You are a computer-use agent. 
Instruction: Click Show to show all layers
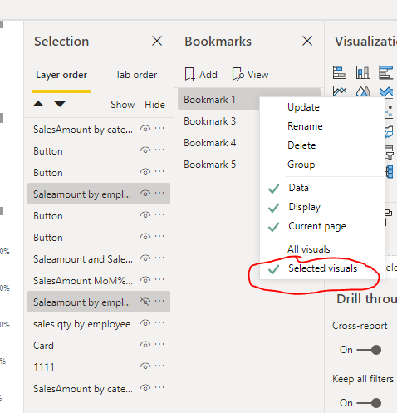pos(123,105)
